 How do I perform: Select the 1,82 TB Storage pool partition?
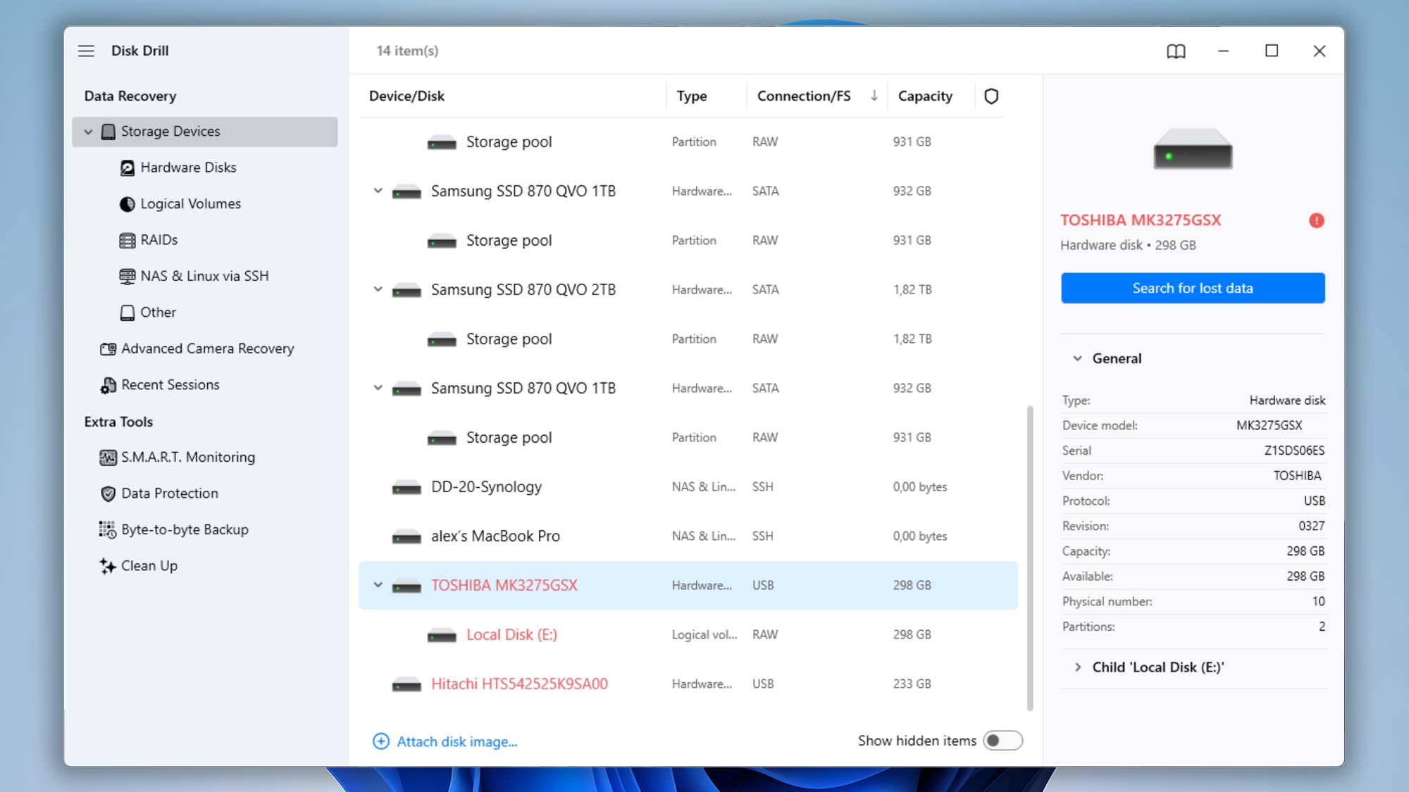tap(688, 339)
